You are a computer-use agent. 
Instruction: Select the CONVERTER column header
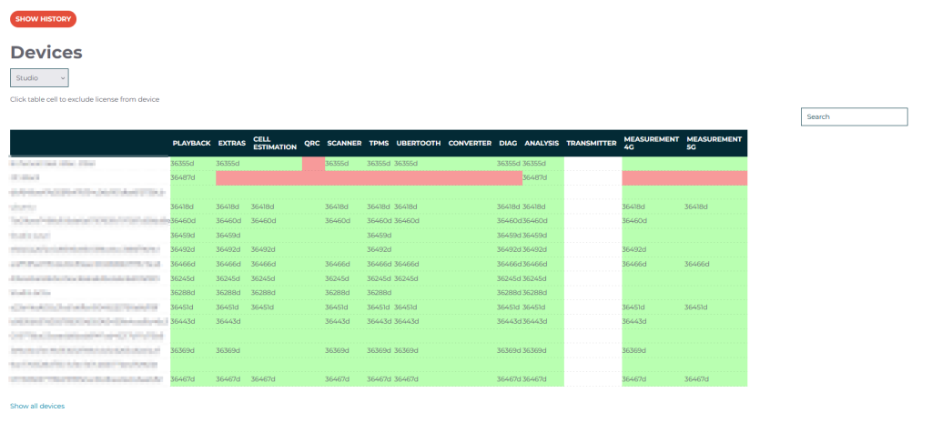pyautogui.click(x=470, y=143)
